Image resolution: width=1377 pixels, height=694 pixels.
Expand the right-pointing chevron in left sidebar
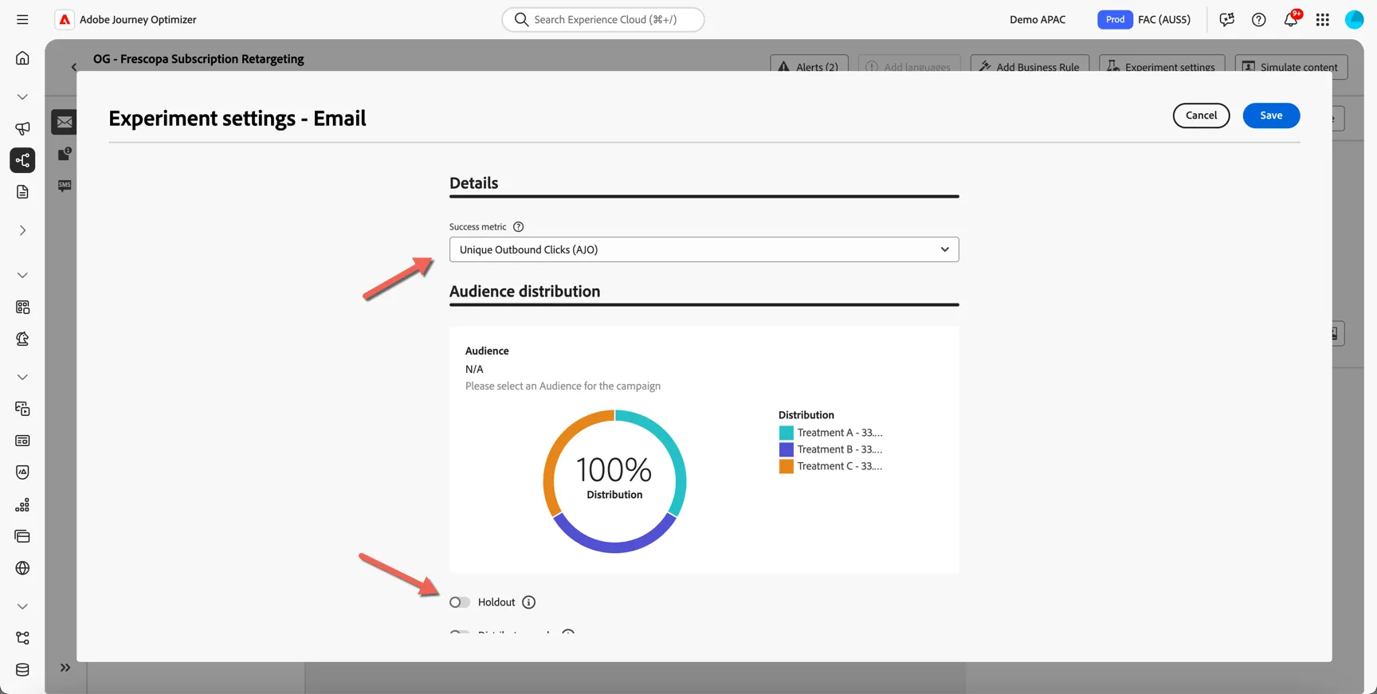pyautogui.click(x=22, y=230)
